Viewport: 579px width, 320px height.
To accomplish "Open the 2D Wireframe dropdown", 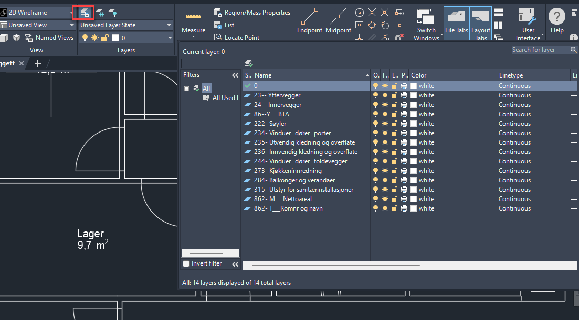I will coord(71,12).
